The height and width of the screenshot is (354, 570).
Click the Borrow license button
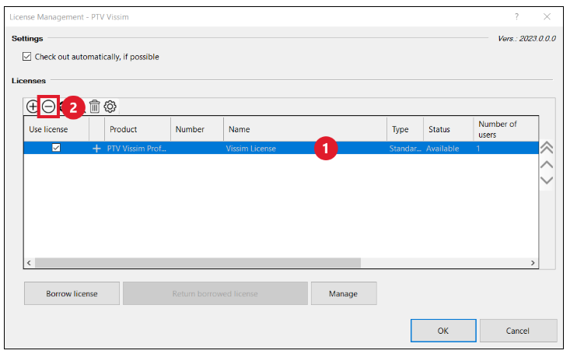coord(72,293)
